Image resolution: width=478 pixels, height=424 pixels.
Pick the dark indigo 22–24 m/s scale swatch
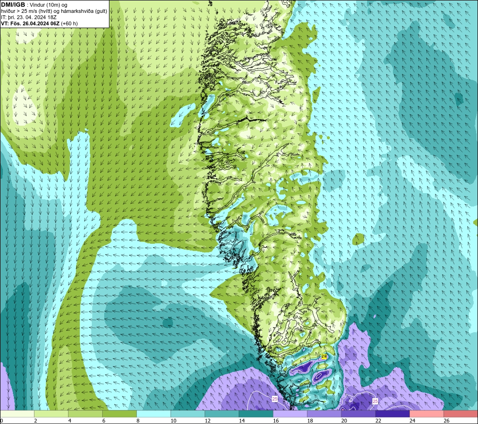[x=392, y=413]
